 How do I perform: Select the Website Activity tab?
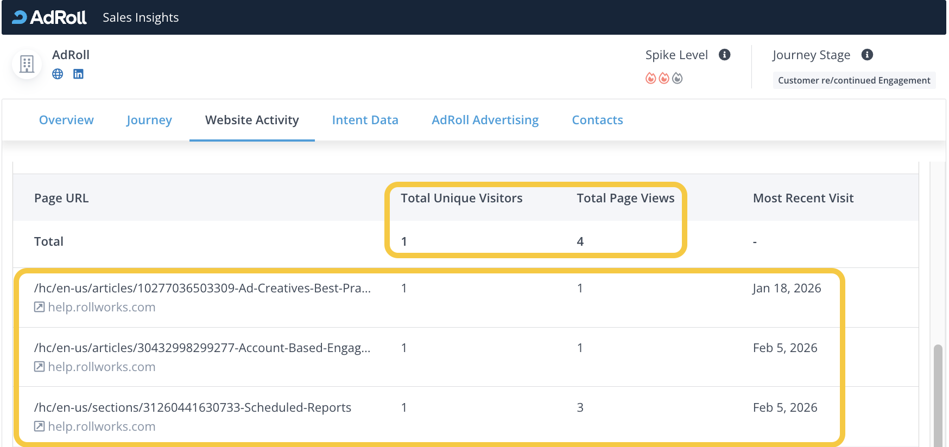pos(252,120)
